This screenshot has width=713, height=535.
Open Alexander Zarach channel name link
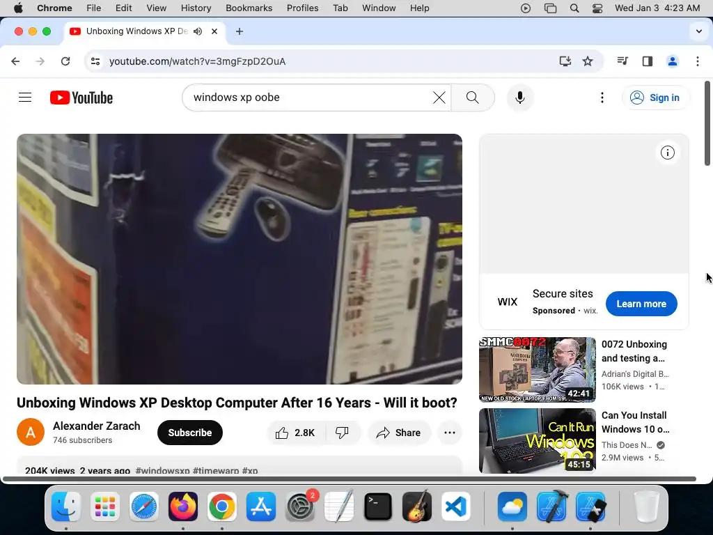pyautogui.click(x=96, y=426)
